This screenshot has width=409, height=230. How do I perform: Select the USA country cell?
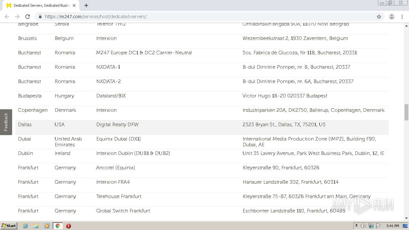coord(60,125)
